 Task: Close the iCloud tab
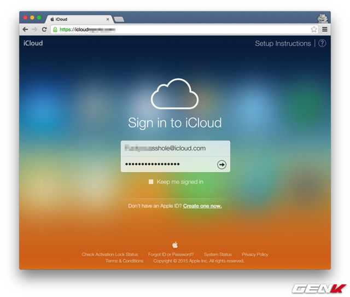click(x=108, y=19)
